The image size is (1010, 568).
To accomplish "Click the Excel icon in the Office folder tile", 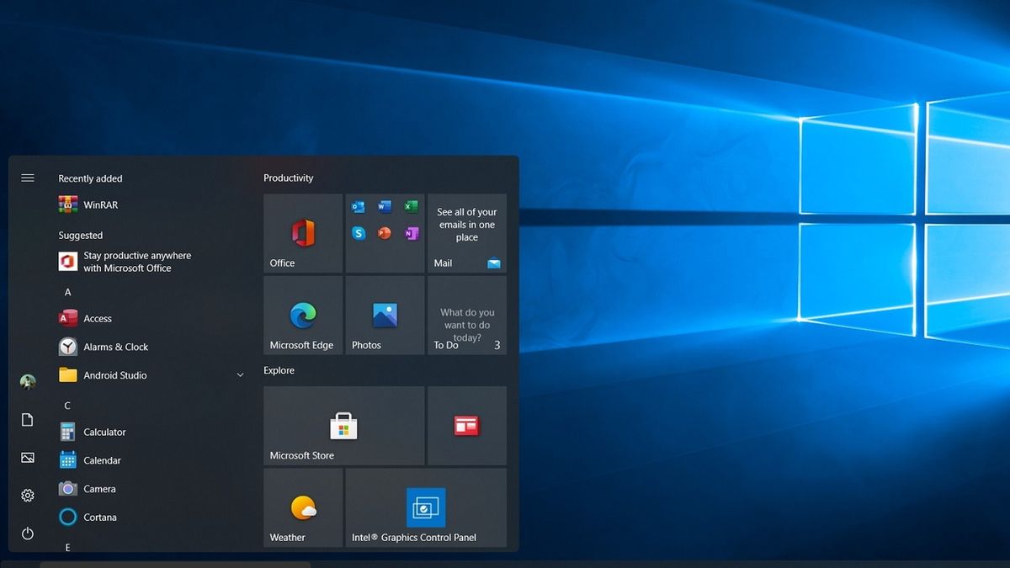I will click(x=411, y=207).
